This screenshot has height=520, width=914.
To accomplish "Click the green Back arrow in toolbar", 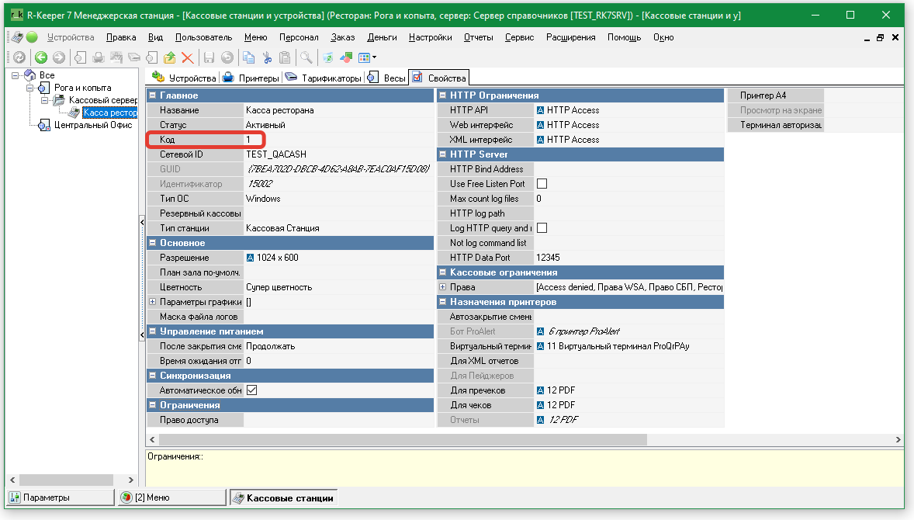I will (x=40, y=57).
